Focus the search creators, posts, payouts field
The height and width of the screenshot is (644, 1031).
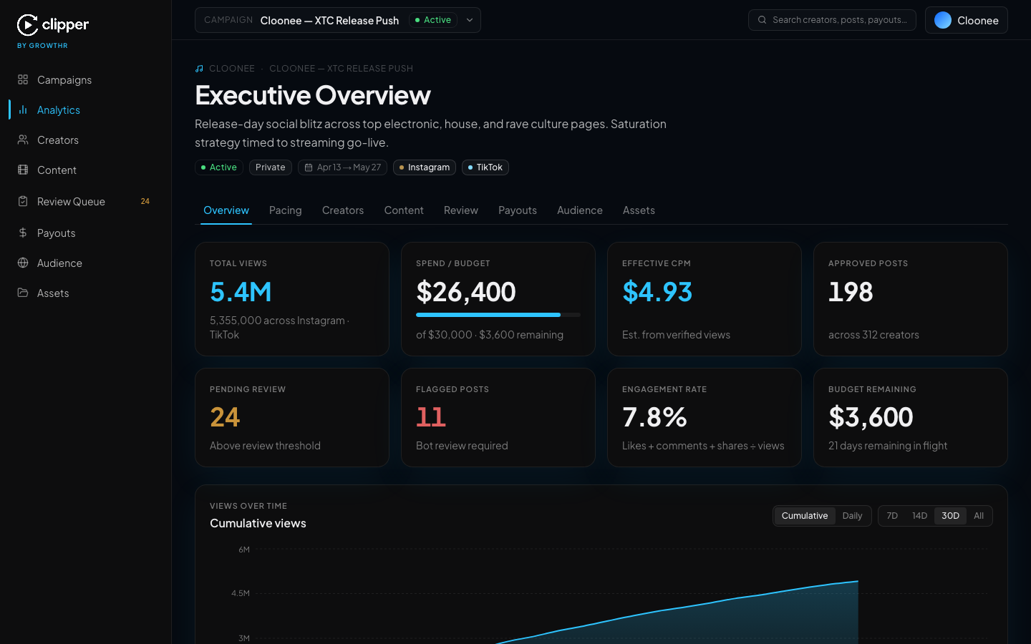point(832,20)
